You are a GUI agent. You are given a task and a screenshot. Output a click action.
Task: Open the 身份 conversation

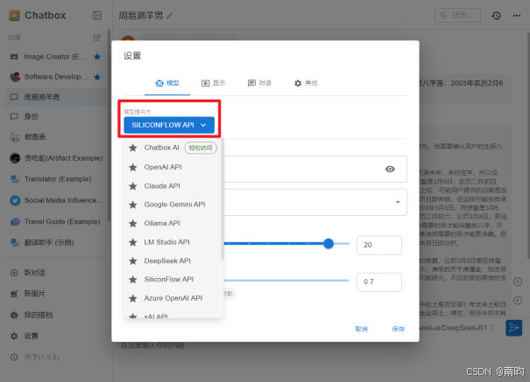point(56,116)
